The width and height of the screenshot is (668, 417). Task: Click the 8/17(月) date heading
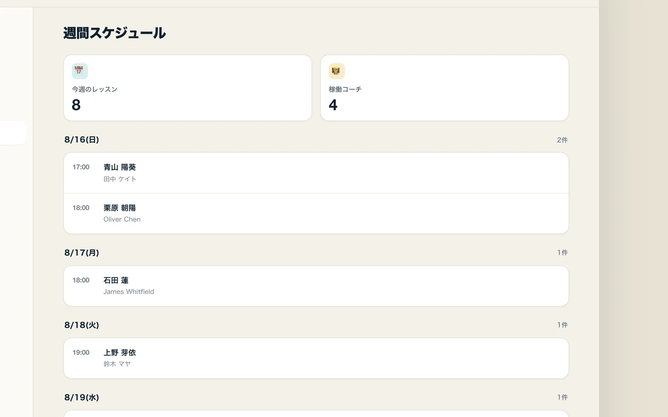point(82,253)
